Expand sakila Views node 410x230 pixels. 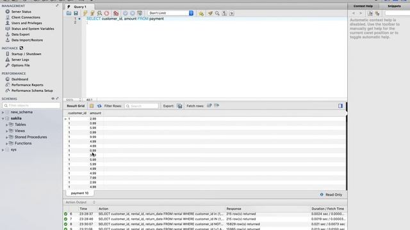tap(7, 131)
